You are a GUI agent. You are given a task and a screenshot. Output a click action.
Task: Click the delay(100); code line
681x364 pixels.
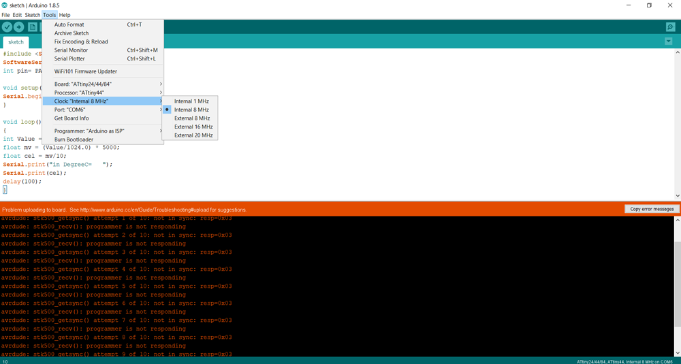coord(22,182)
